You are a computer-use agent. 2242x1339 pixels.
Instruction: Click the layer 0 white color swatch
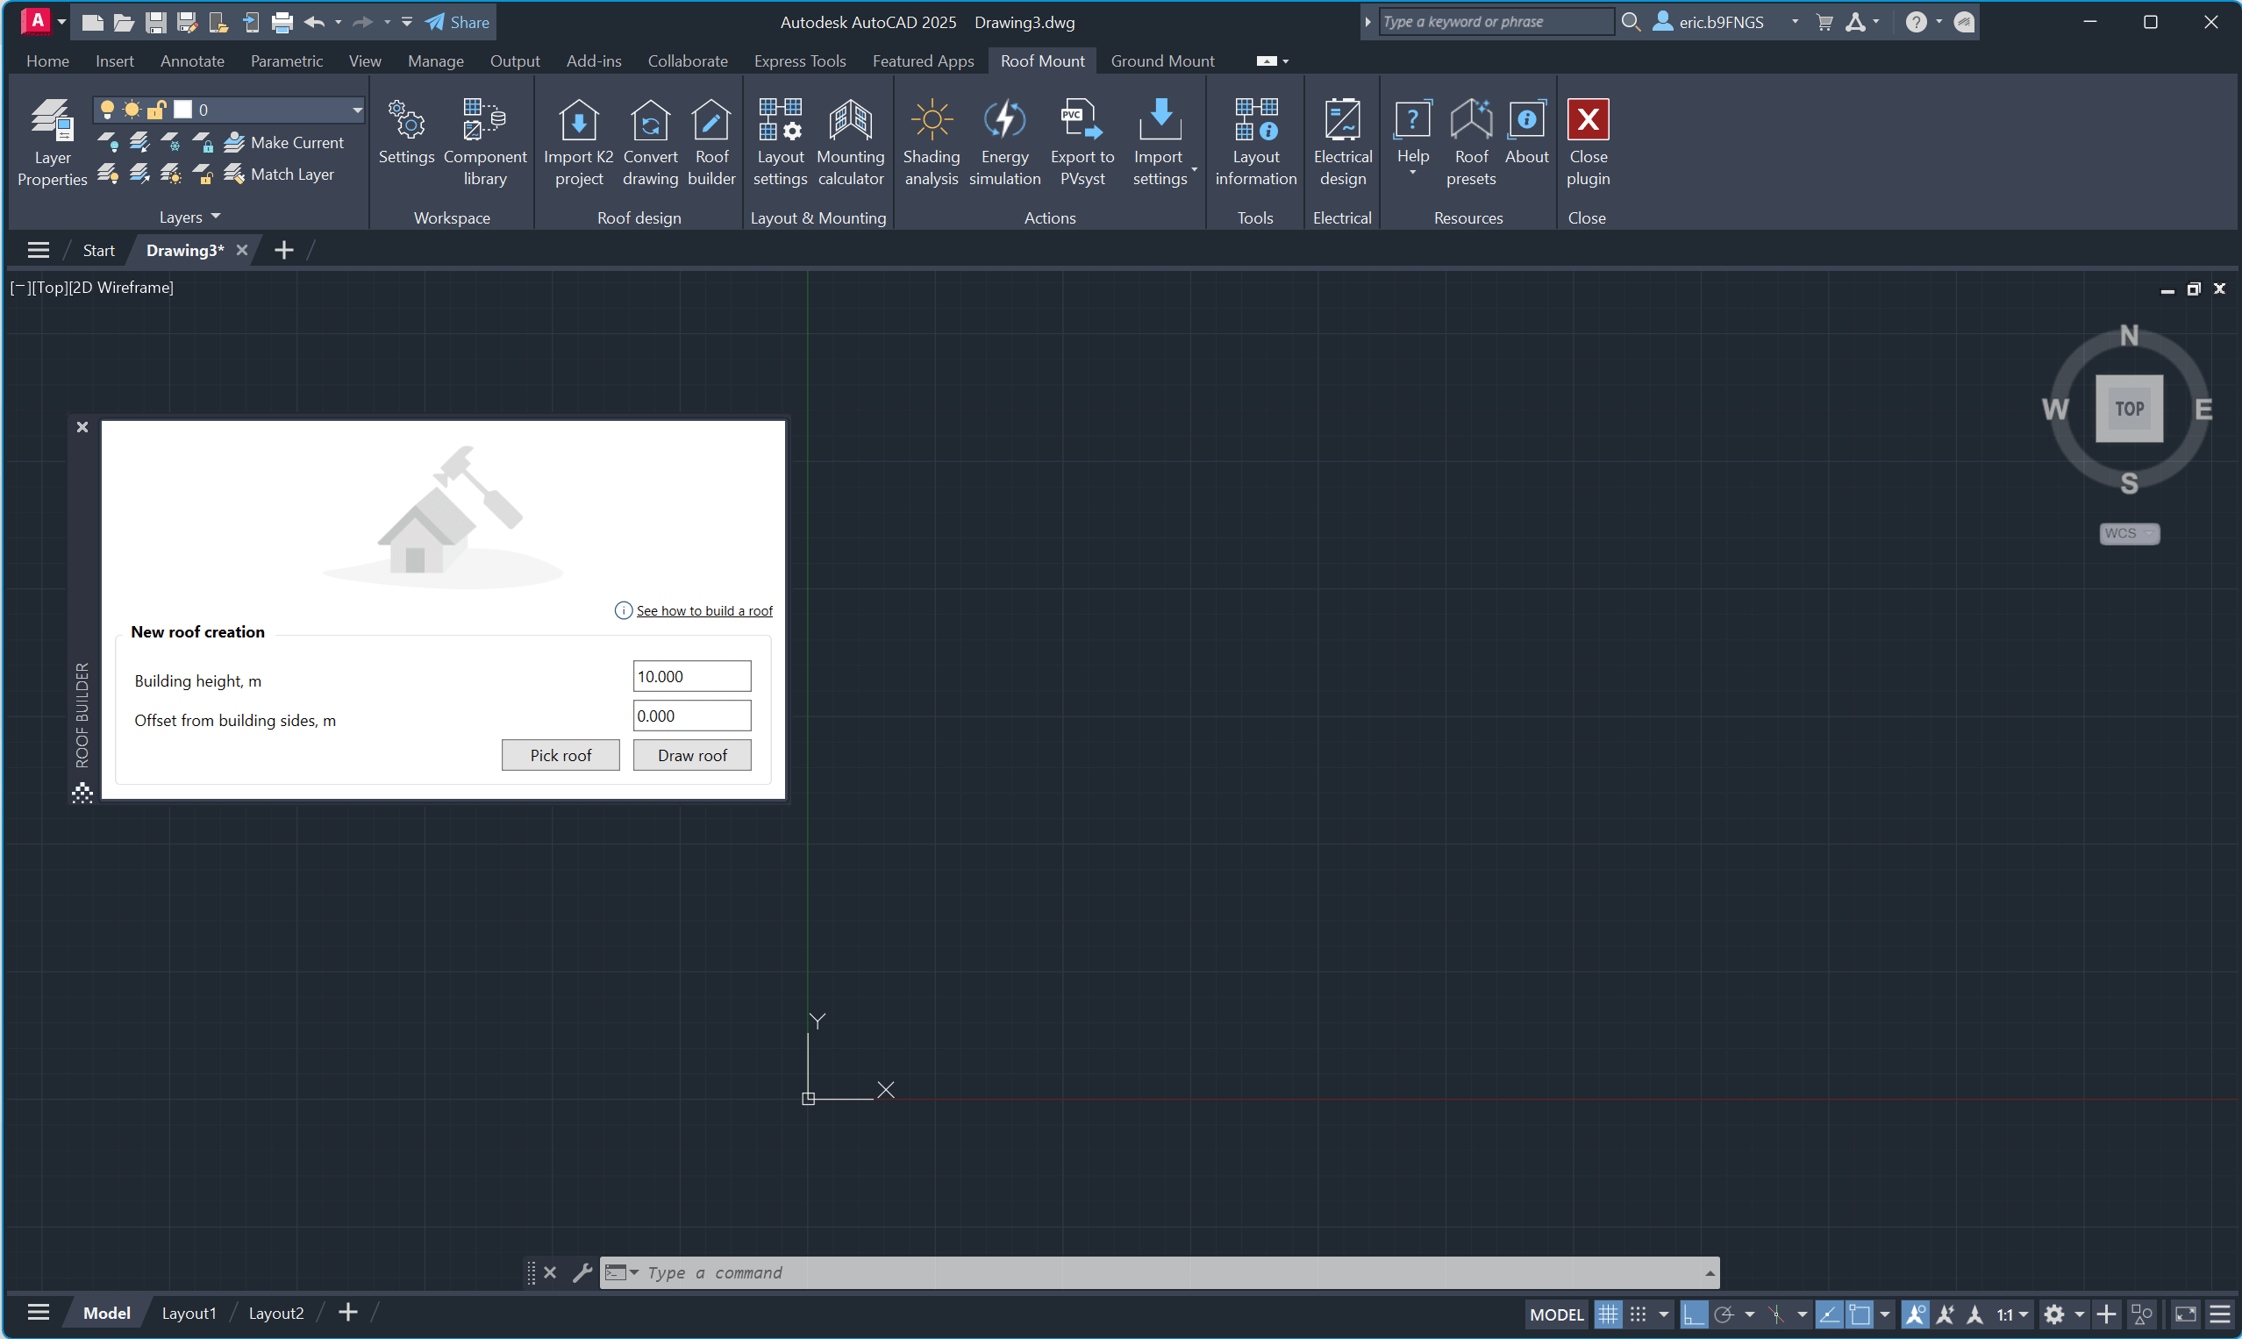point(182,110)
